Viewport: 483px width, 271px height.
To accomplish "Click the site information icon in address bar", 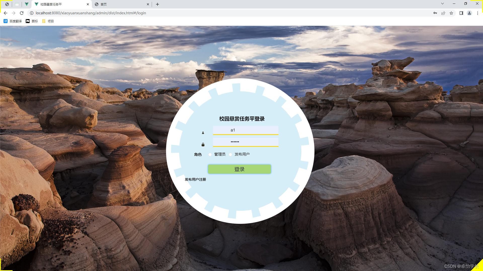I will pyautogui.click(x=32, y=13).
